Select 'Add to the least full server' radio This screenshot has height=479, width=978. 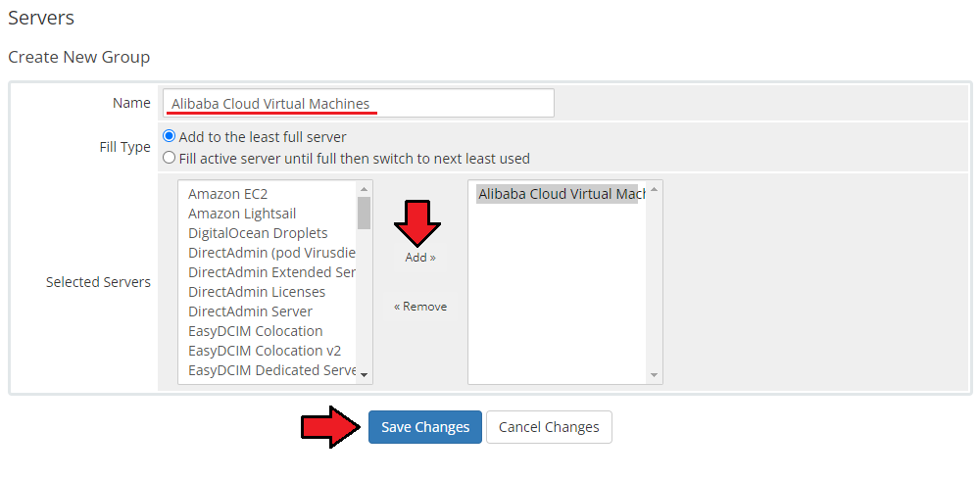pos(169,136)
